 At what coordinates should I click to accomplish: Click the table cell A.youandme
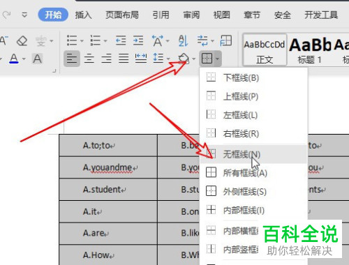108,167
